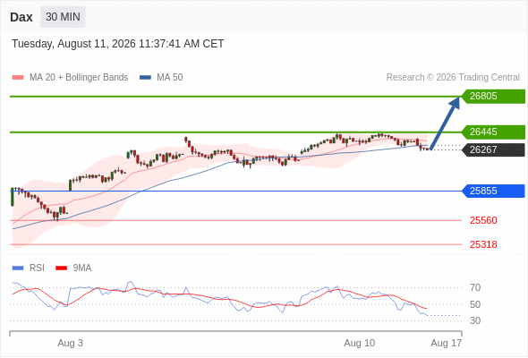Select the 26805 green resistance label
This screenshot has height=358, width=528.
click(493, 97)
